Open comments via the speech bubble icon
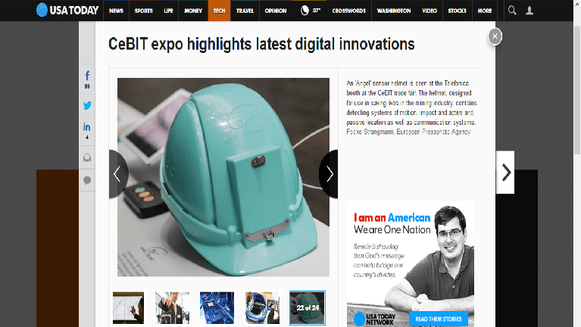The width and height of the screenshot is (581, 327). 87,180
